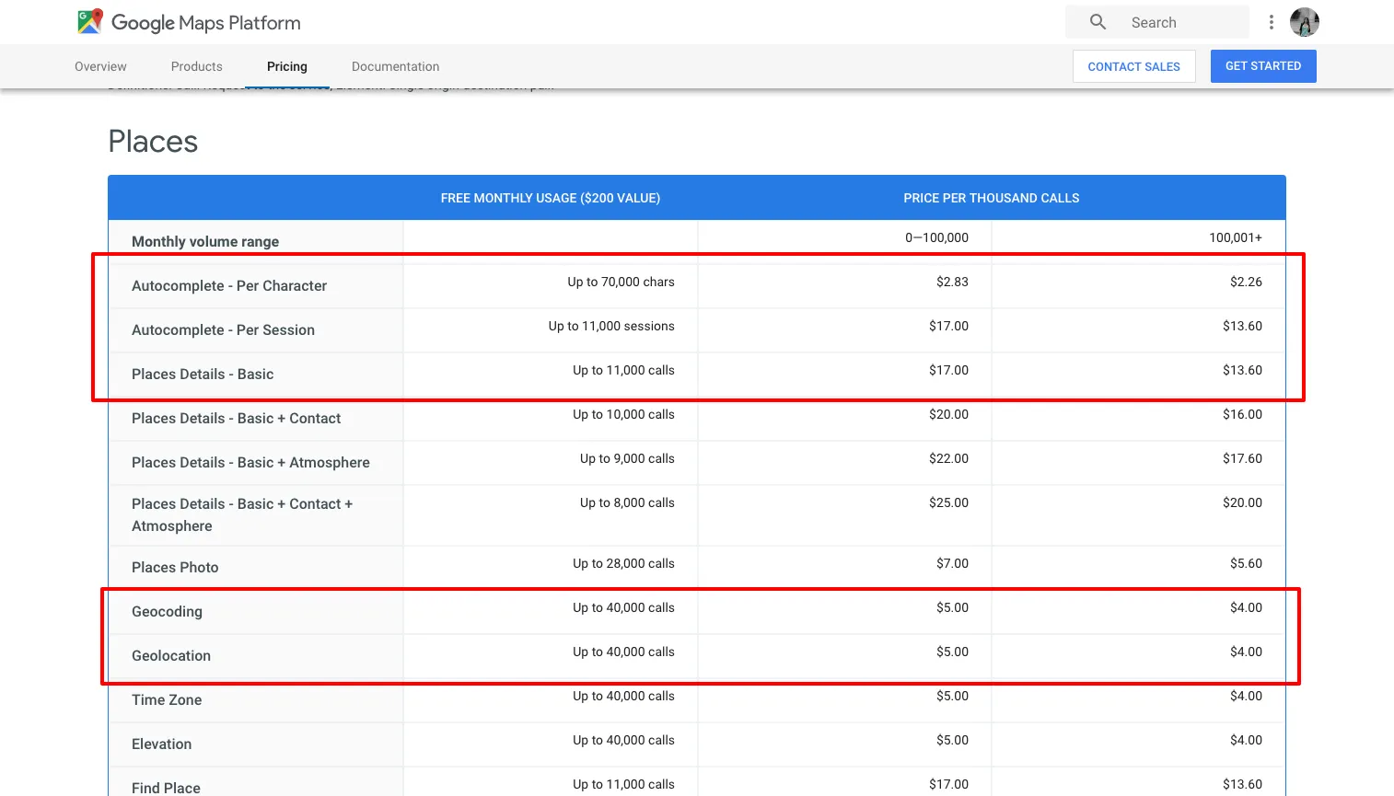1394x796 pixels.
Task: Click the Up to 70,000 chars cell
Action: pyautogui.click(x=621, y=282)
